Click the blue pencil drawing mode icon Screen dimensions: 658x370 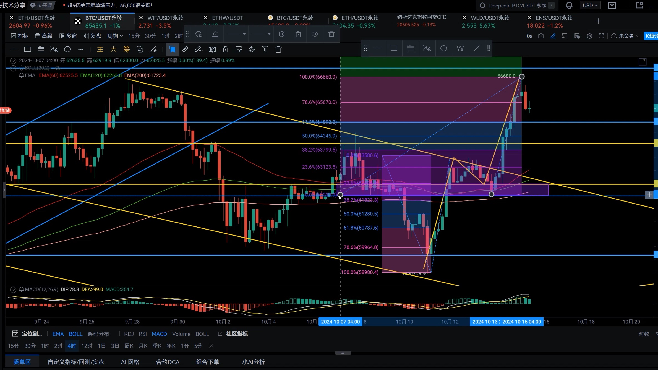[553, 36]
